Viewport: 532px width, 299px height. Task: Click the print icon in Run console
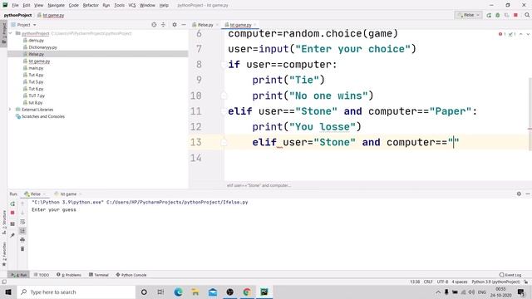coord(22,240)
